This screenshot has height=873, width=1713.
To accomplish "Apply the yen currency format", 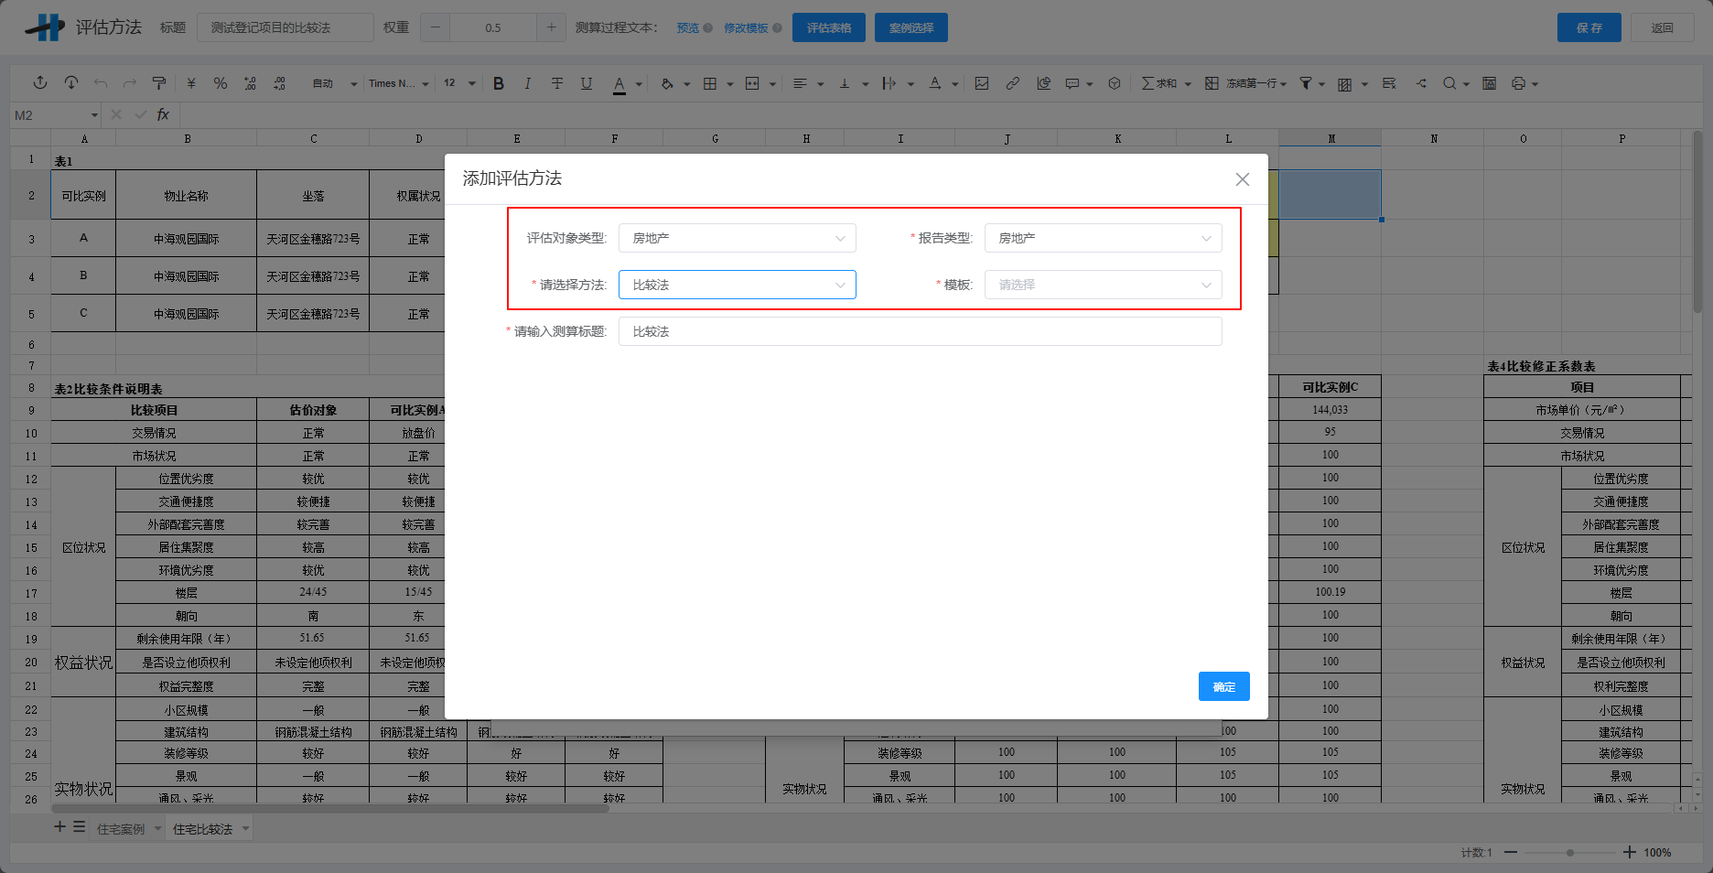I will [191, 83].
